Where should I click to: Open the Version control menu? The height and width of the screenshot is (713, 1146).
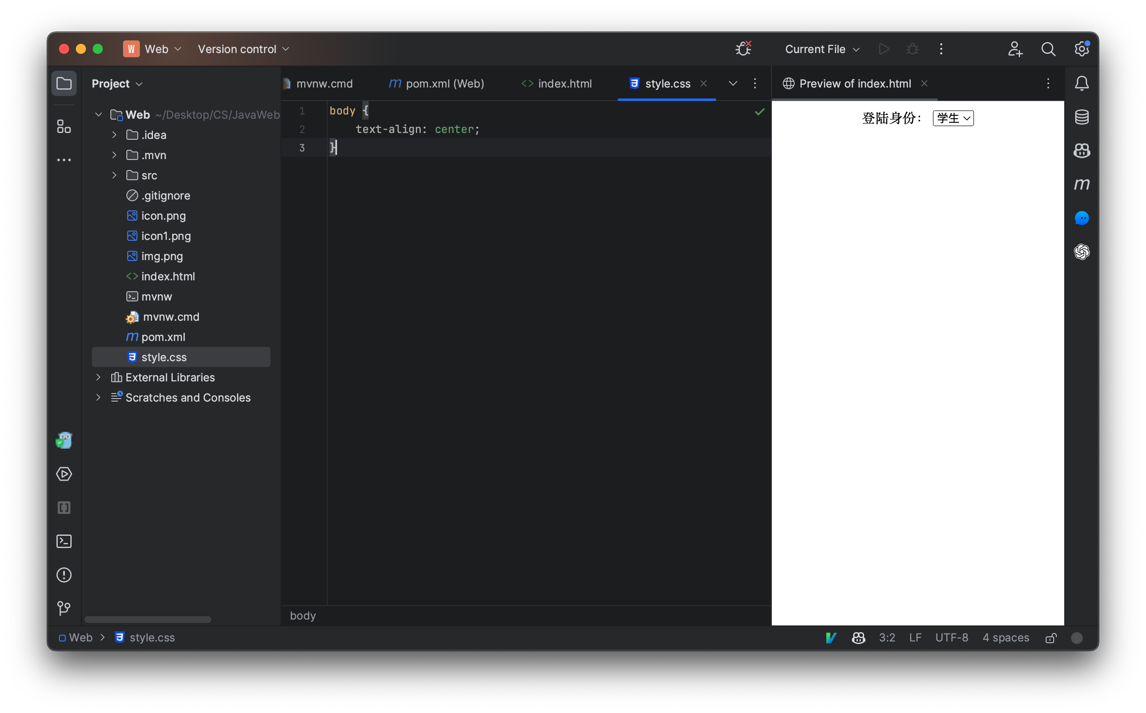243,48
